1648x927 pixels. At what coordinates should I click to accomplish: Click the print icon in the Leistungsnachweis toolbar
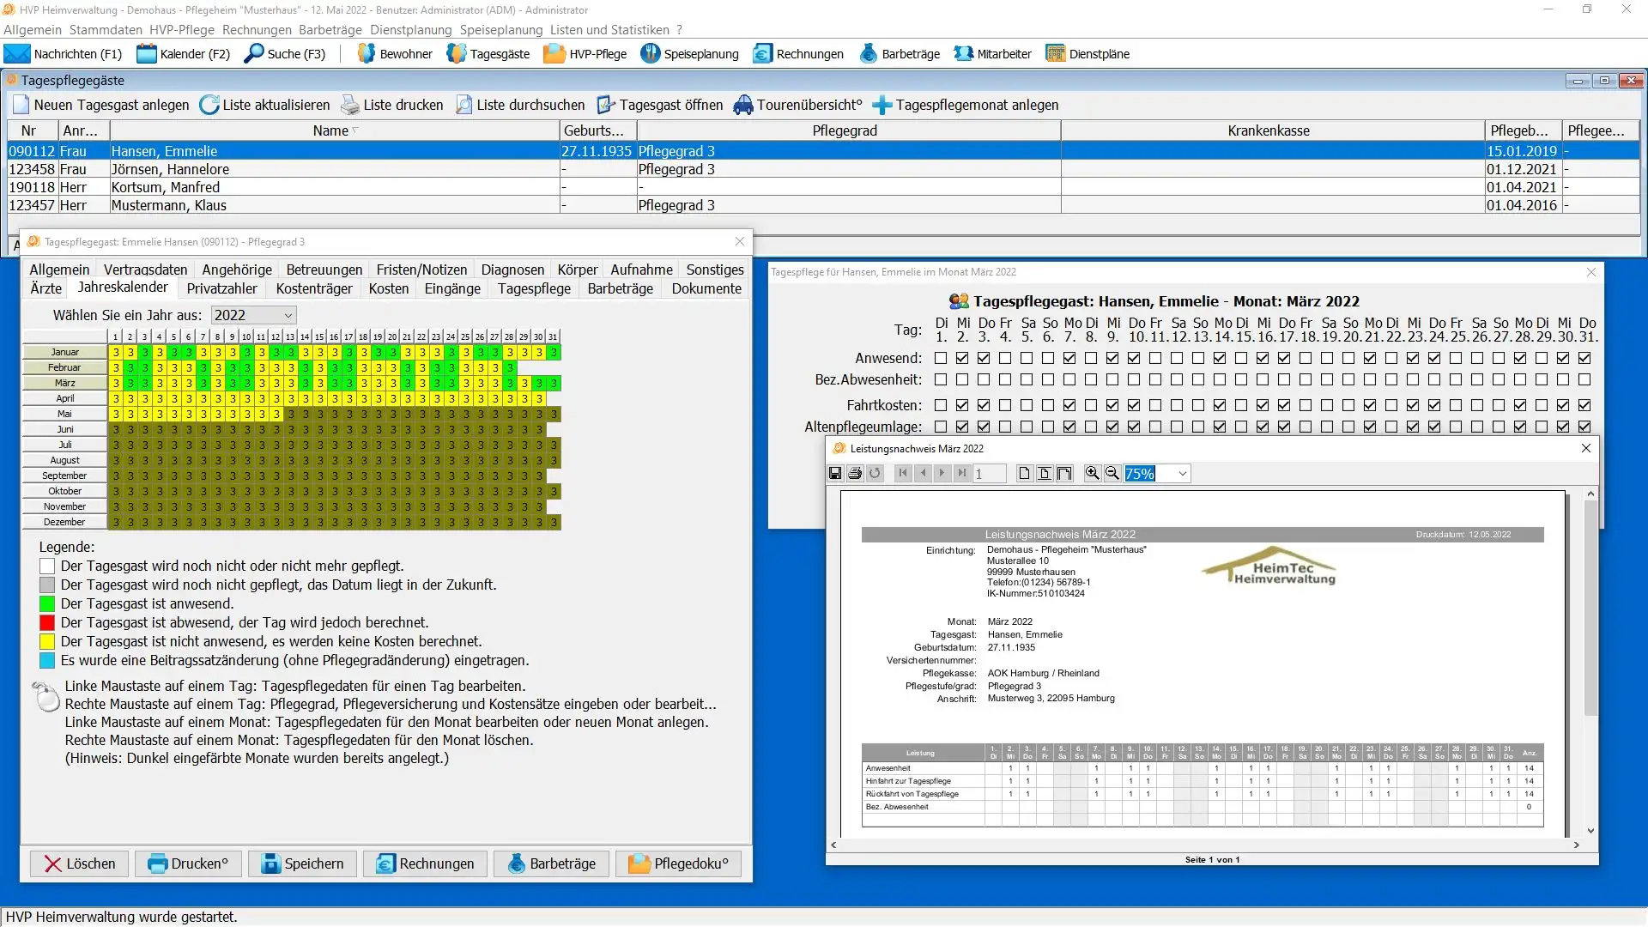click(855, 474)
